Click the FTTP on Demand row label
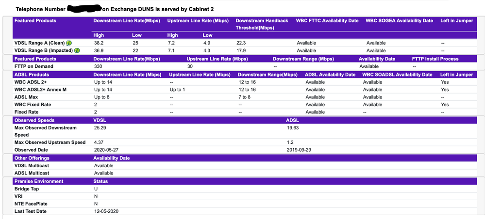This screenshot has height=219, width=485. tap(34, 66)
